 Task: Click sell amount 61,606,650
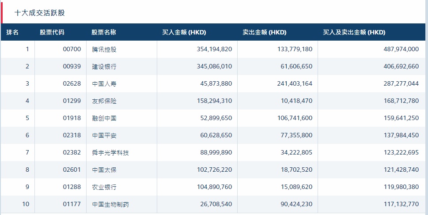coord(296,66)
